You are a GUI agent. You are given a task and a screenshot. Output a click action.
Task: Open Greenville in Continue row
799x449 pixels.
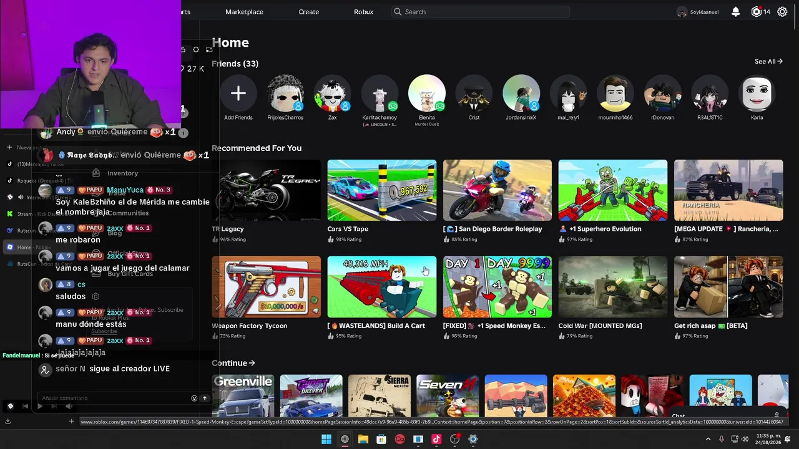[243, 395]
